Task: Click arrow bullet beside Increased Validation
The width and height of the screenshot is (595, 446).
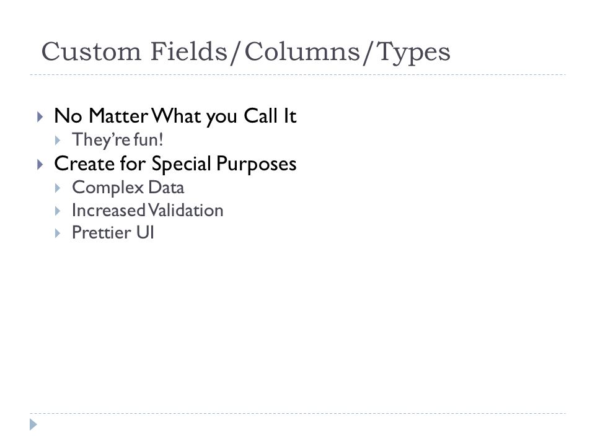Action: 58,211
